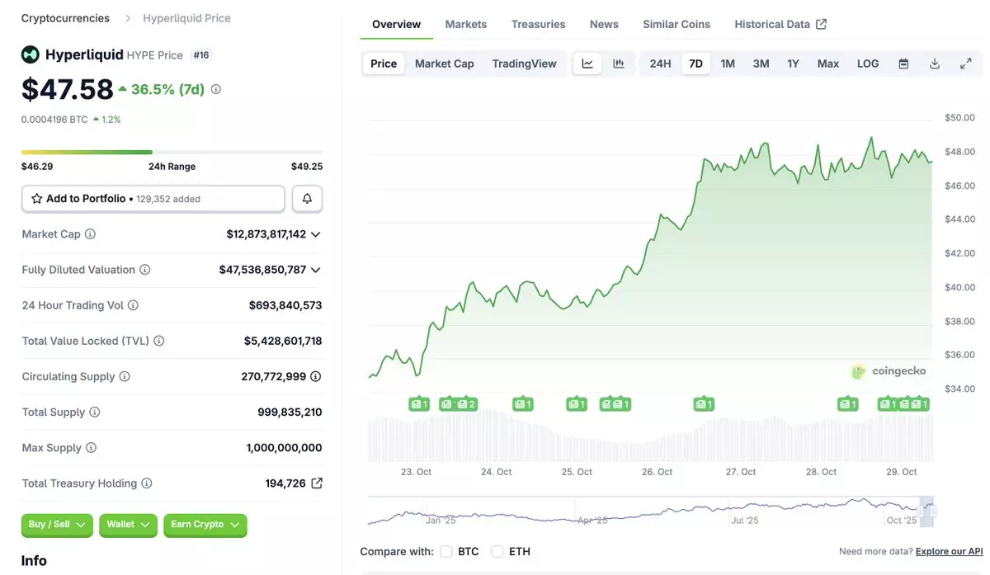Viewport: 990px width, 575px height.
Task: Click the price alert bell icon
Action: (x=307, y=199)
